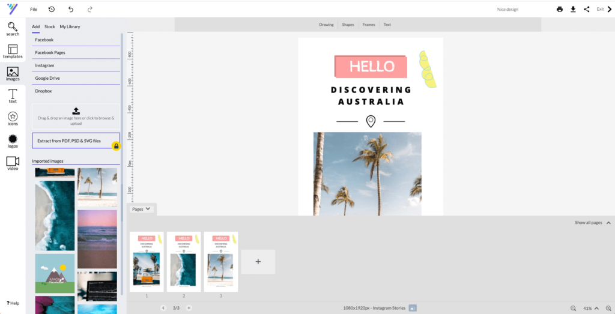Open the templates panel

[13, 52]
